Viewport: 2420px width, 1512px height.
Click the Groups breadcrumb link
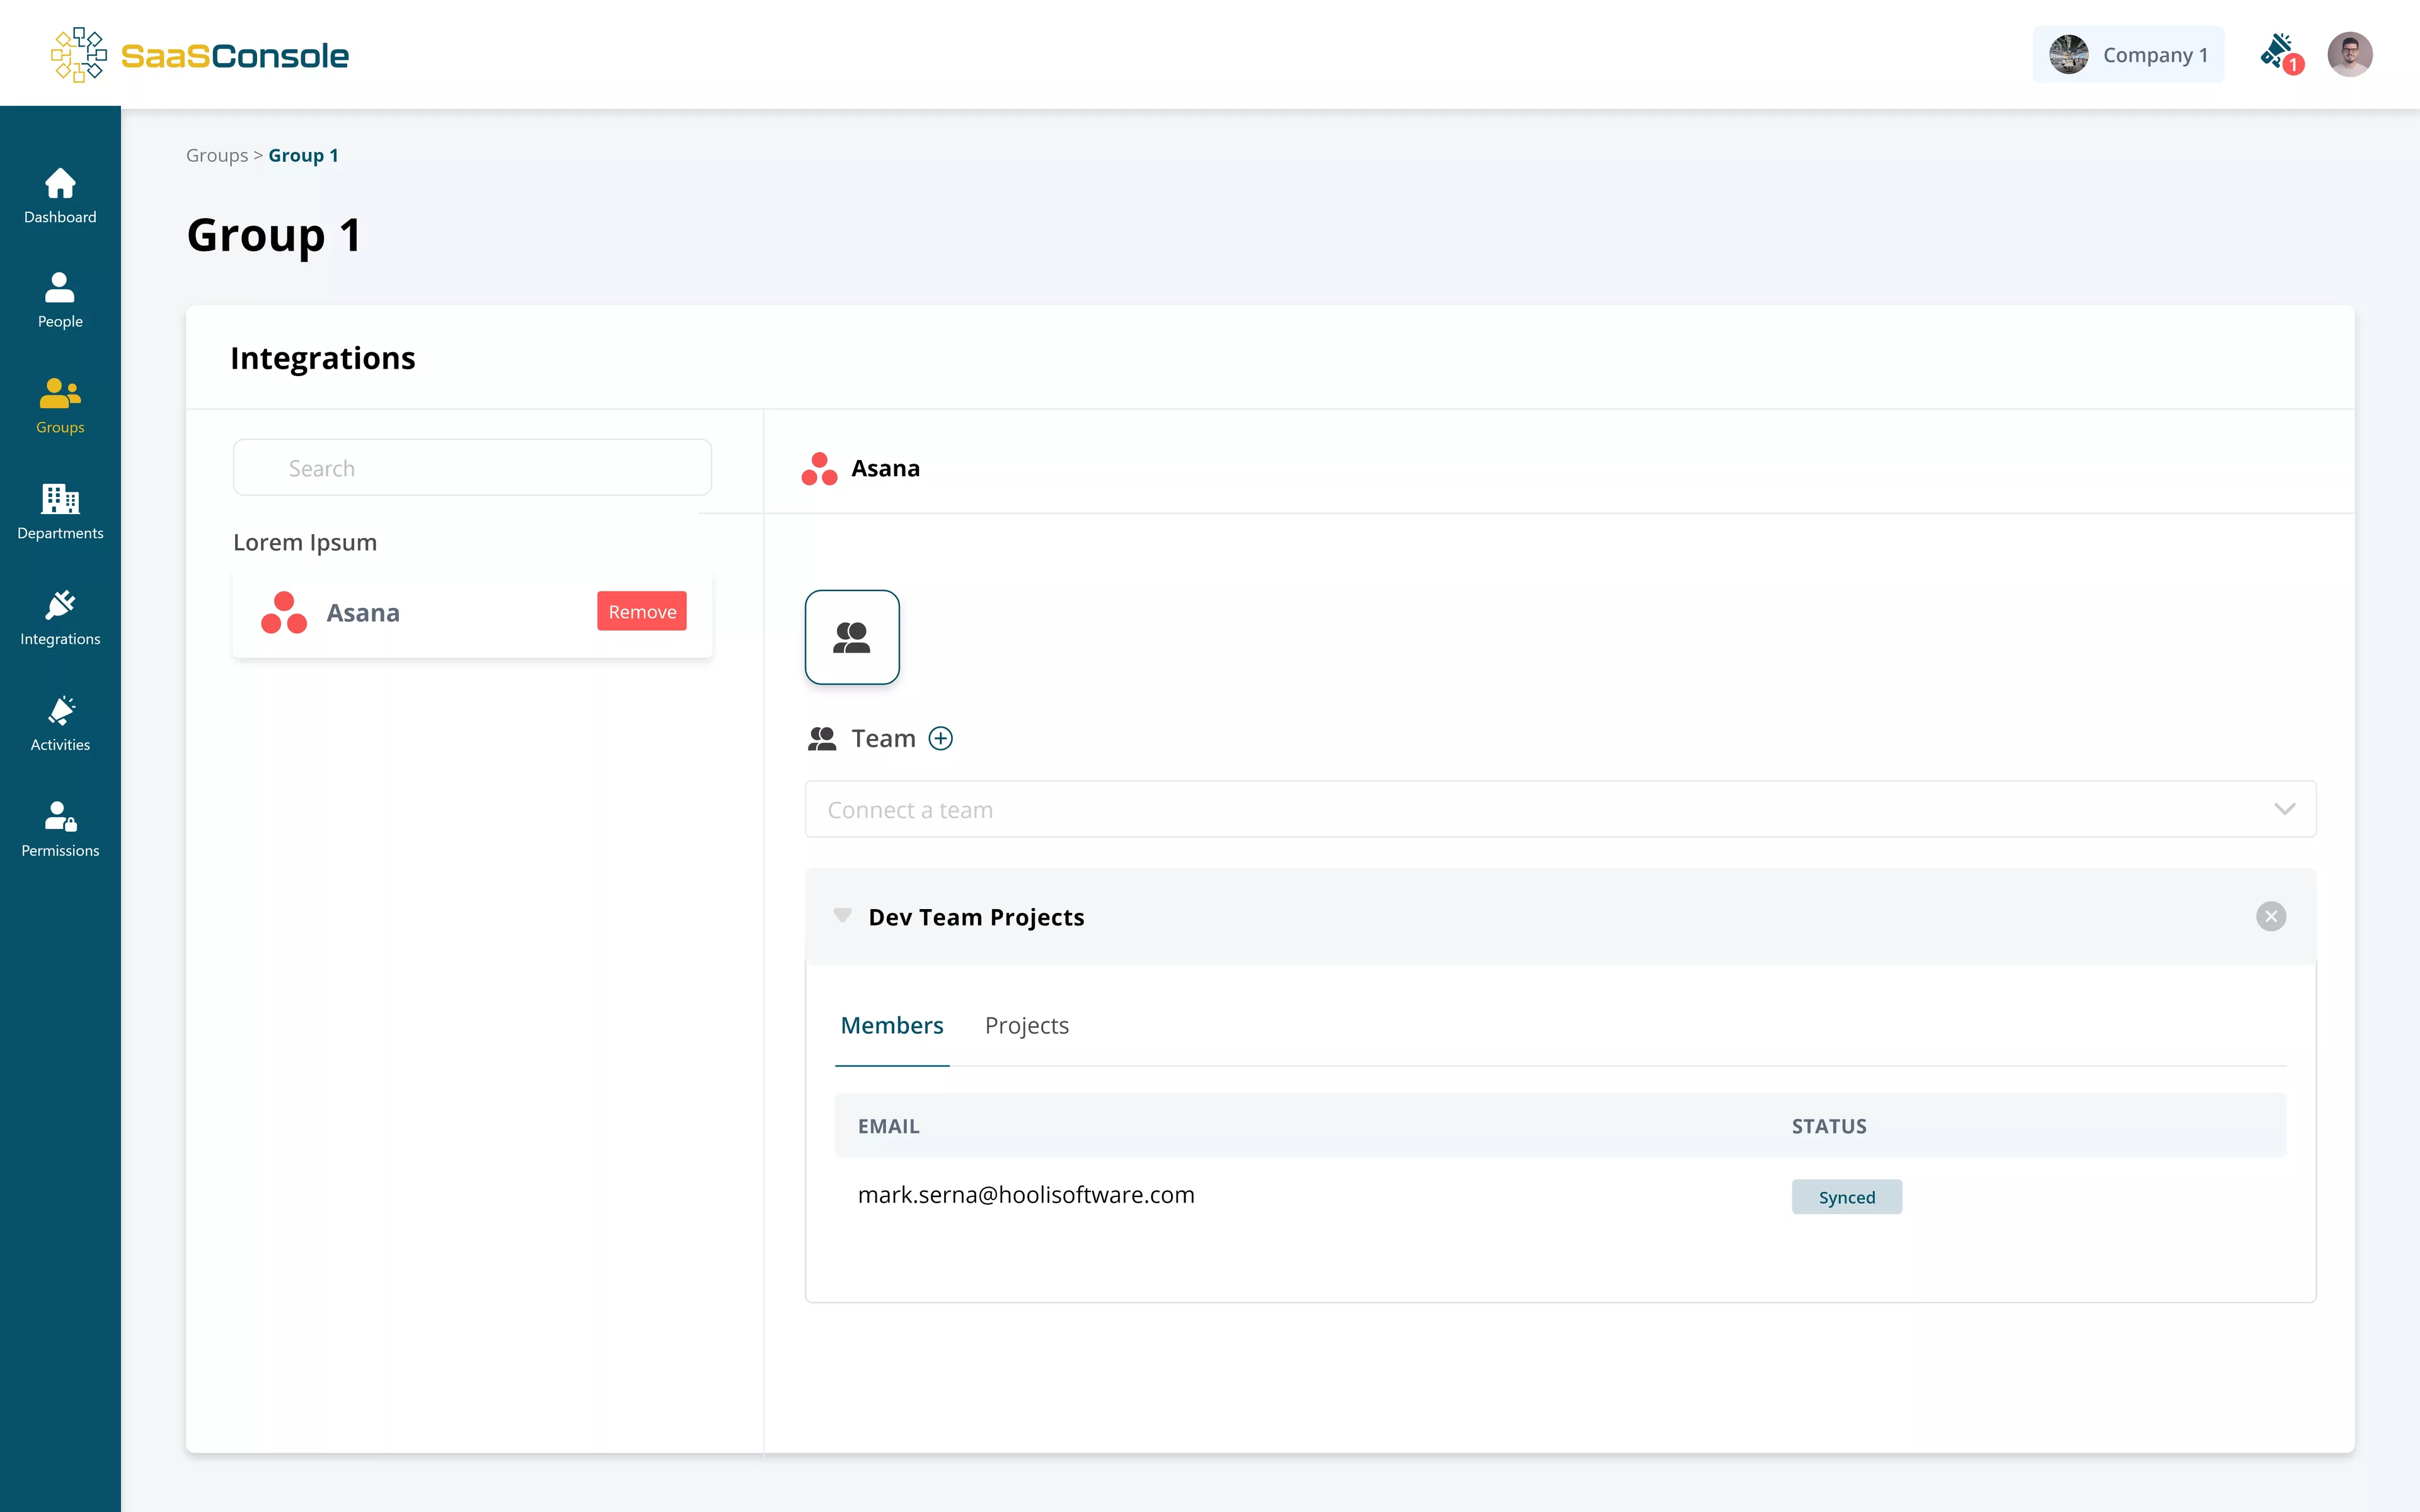point(216,155)
